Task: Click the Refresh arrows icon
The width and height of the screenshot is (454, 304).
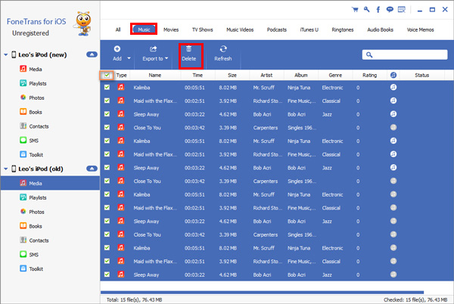Action: coord(223,48)
